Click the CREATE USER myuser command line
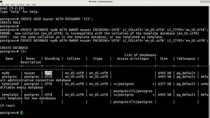Viewport: 210px width, 118px height. pyautogui.click(x=47, y=19)
